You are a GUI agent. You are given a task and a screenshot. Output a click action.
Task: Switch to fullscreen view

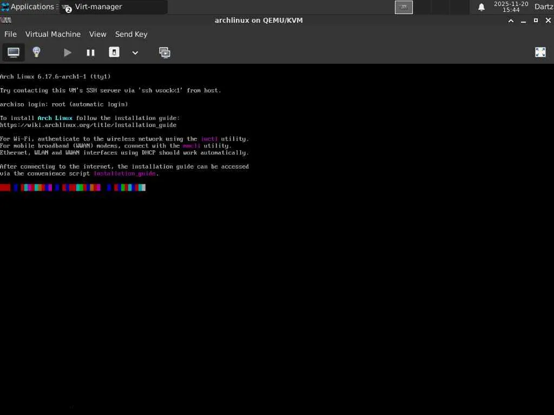pos(540,52)
